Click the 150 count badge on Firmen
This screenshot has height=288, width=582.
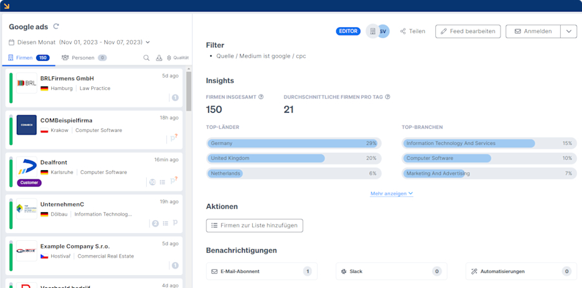[x=43, y=58]
